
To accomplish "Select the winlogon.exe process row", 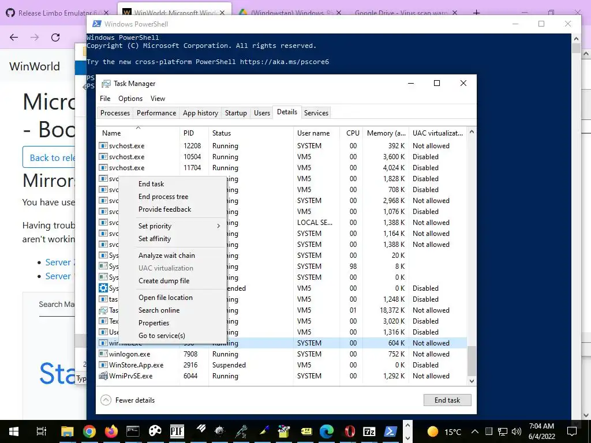I will pos(282,354).
